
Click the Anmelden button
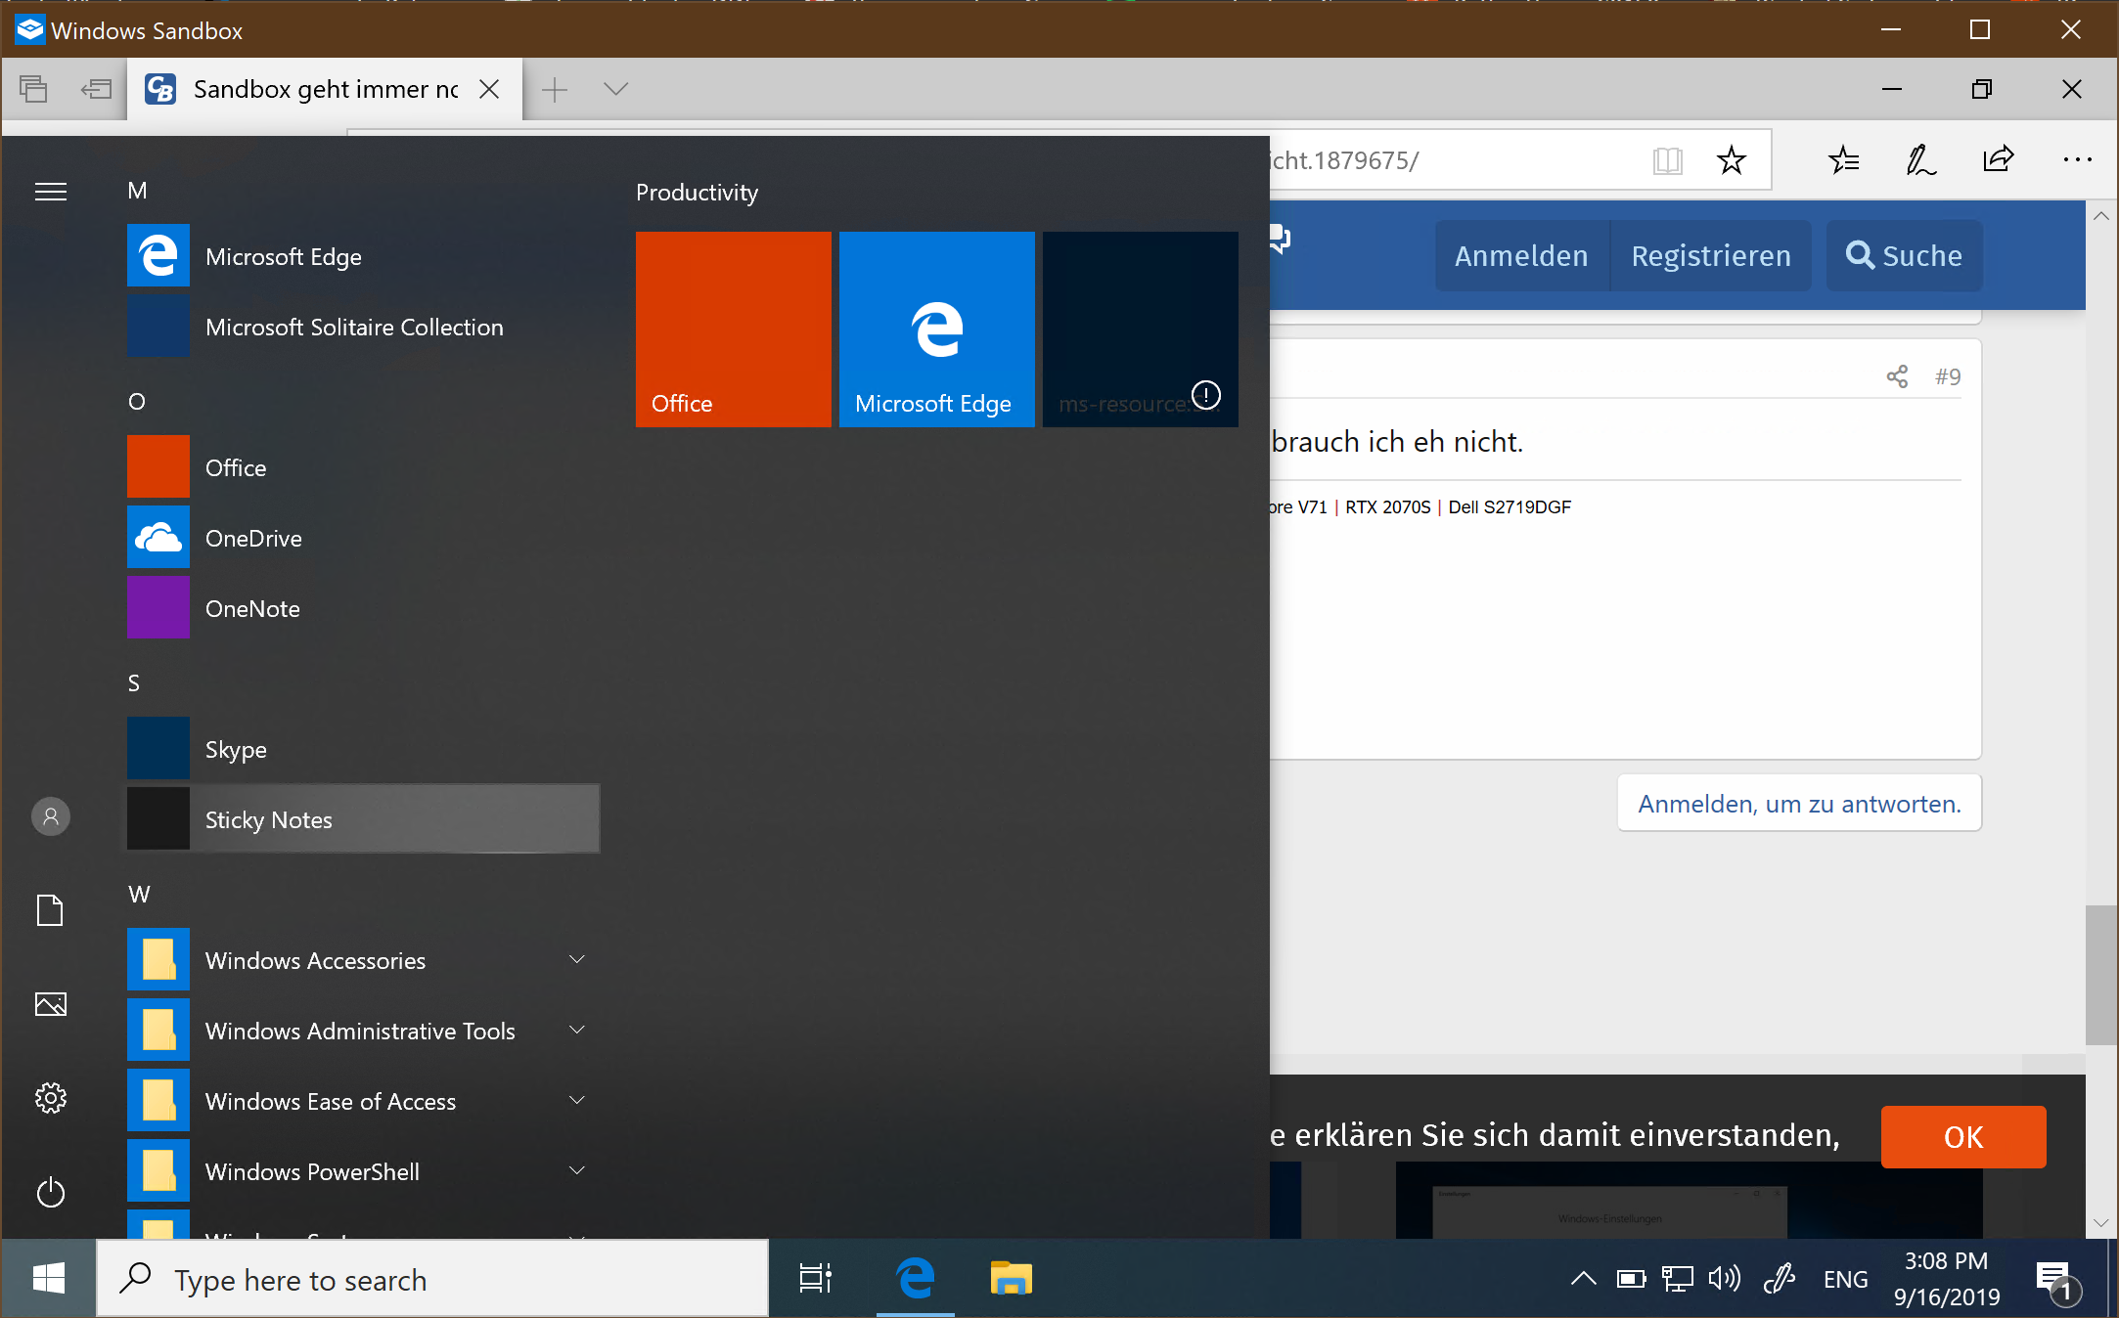1521,256
